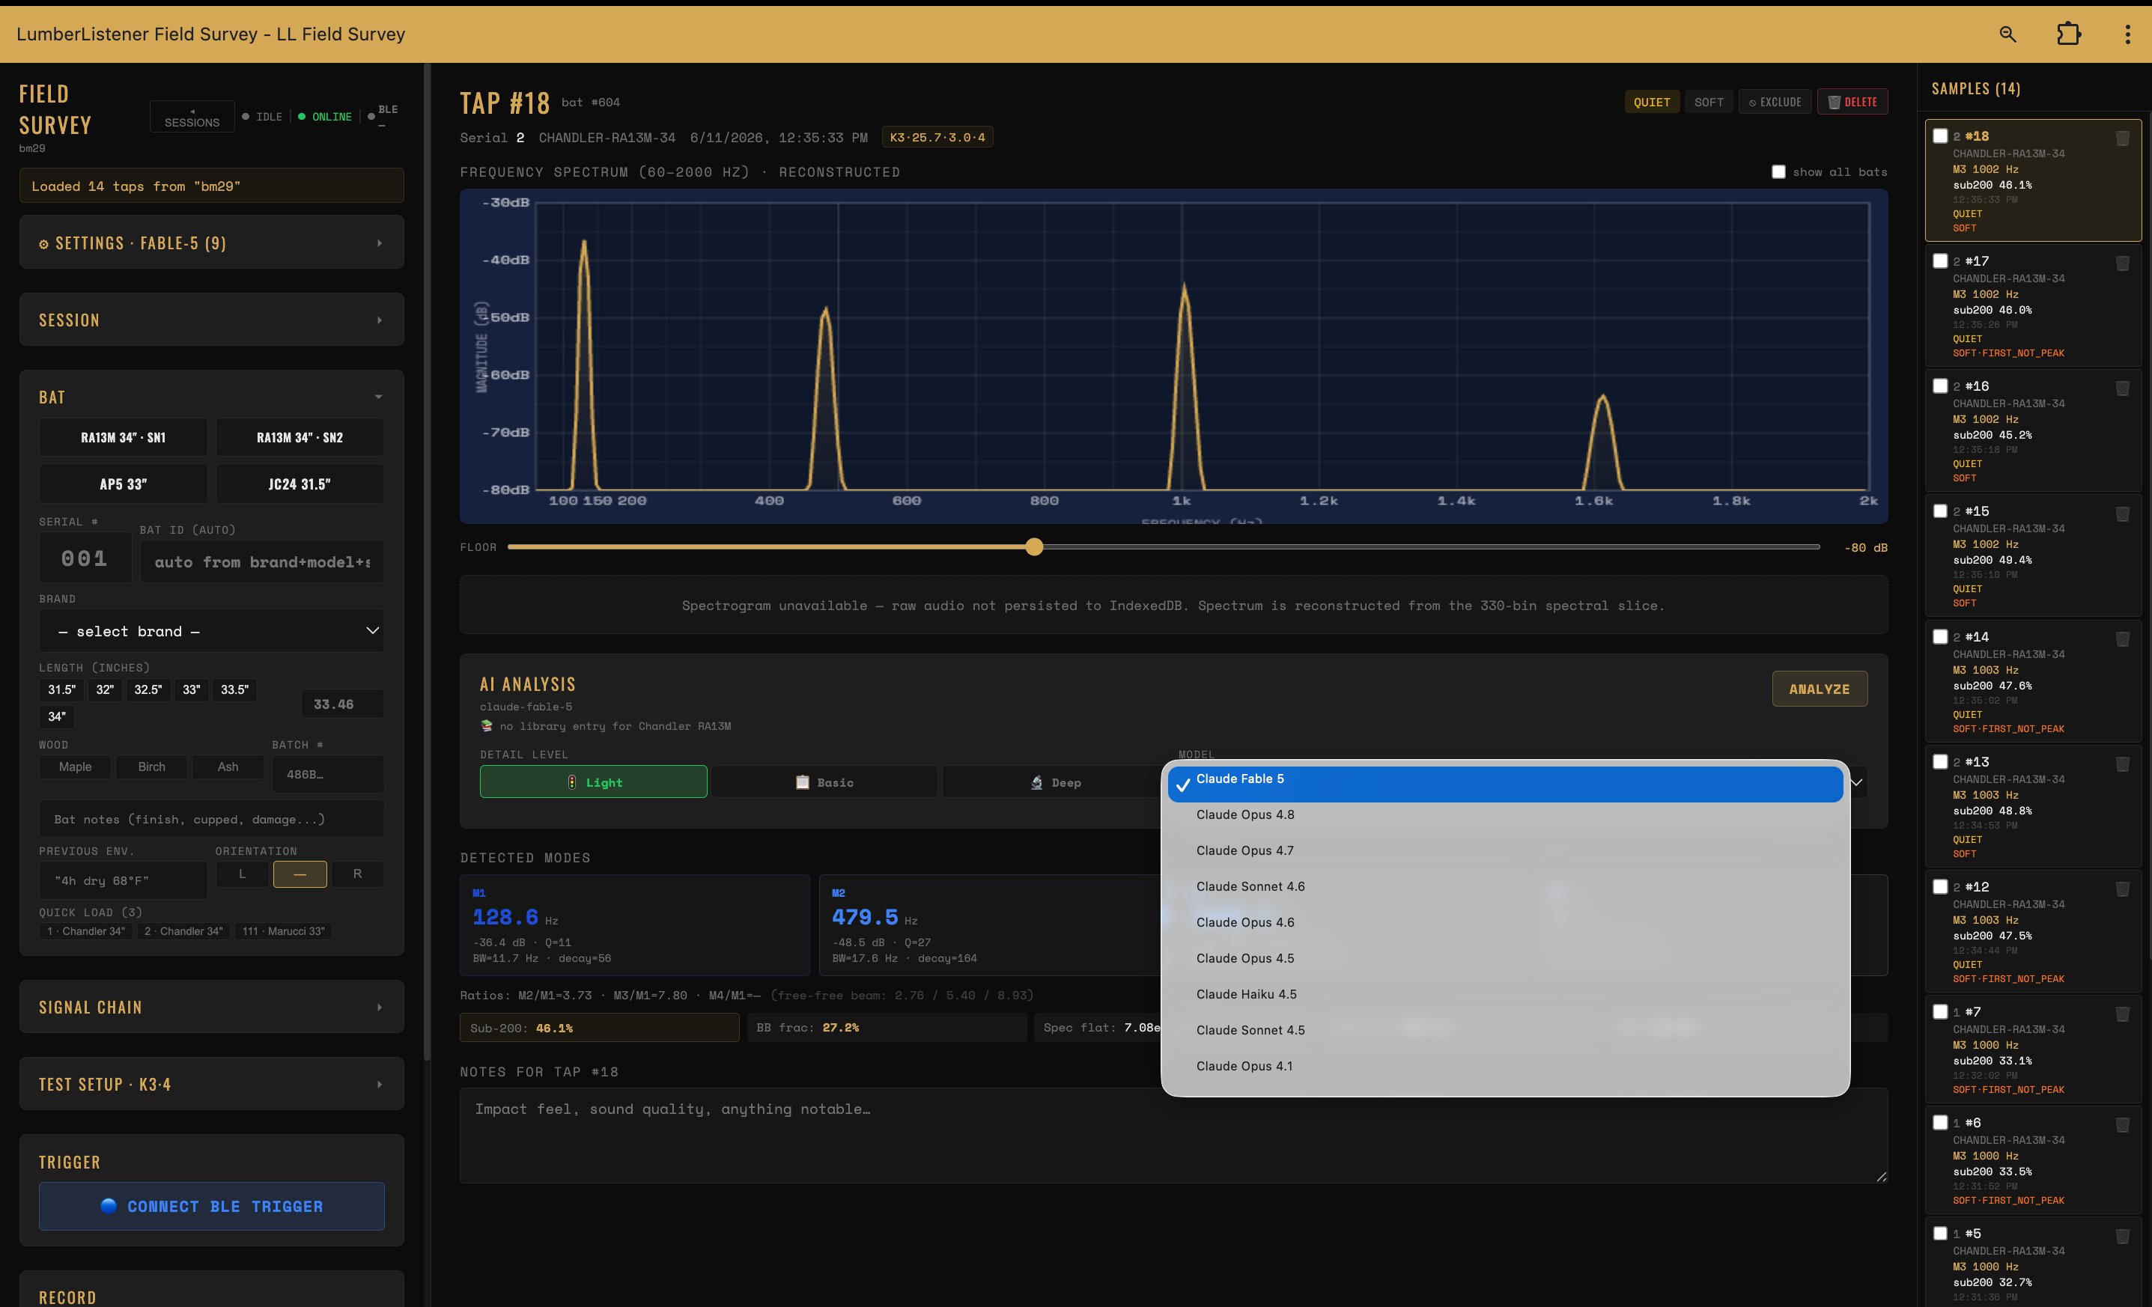2152x1307 pixels.
Task: Open the search magnifier icon in the title bar
Action: tap(2007, 34)
